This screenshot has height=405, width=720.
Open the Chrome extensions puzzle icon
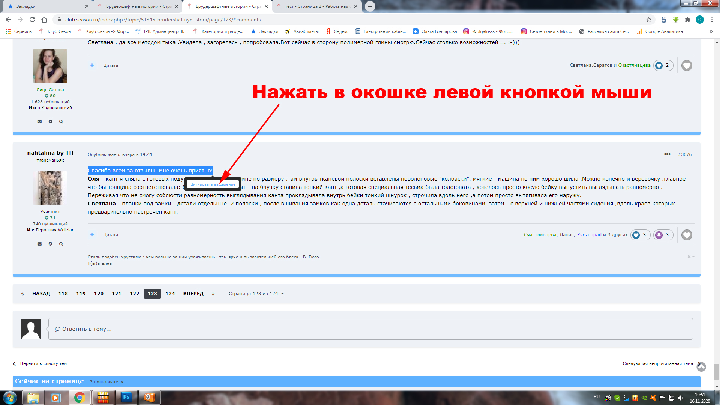coord(687,19)
